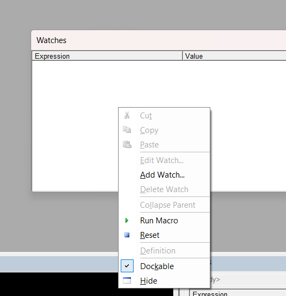Click Delete Watch menu entry
The width and height of the screenshot is (286, 296).
[x=164, y=189]
